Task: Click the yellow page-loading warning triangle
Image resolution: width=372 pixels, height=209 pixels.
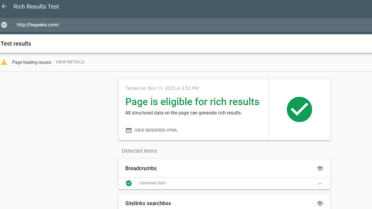Action: pos(4,62)
